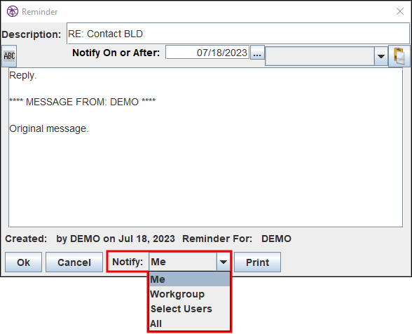Screen dimensions: 412x334
Task: Pick Select Users from the Notify list
Action: tap(189, 309)
